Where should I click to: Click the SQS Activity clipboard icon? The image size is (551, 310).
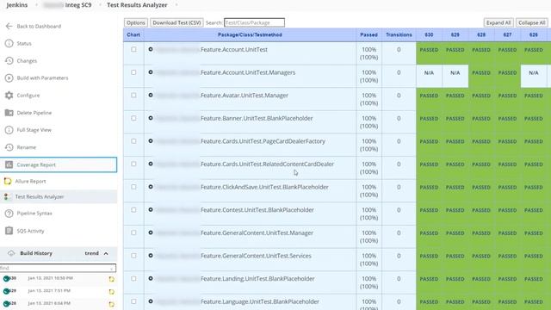pyautogui.click(x=9, y=231)
